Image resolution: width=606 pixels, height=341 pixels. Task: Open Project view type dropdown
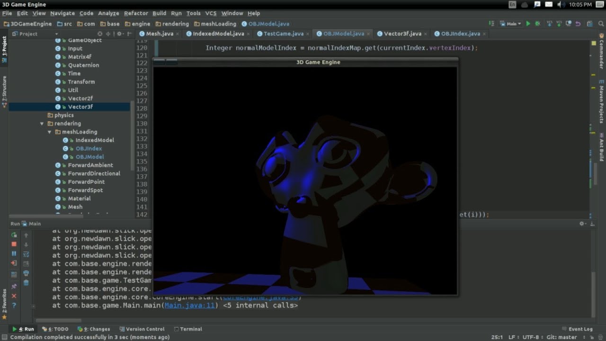click(x=35, y=34)
